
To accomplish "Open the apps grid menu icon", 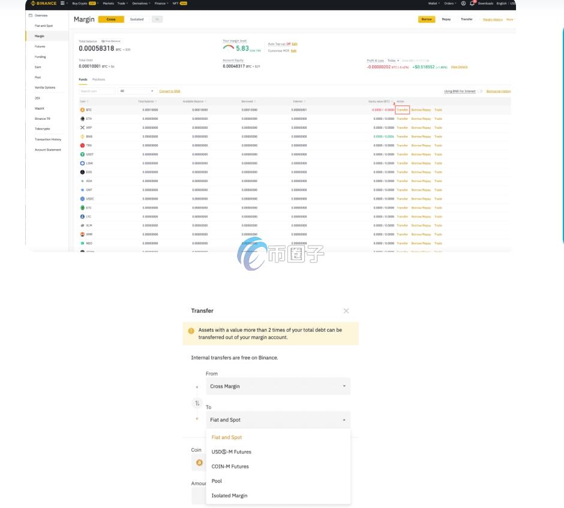I will [62, 3].
